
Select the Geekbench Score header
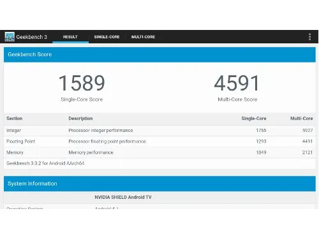(x=159, y=55)
